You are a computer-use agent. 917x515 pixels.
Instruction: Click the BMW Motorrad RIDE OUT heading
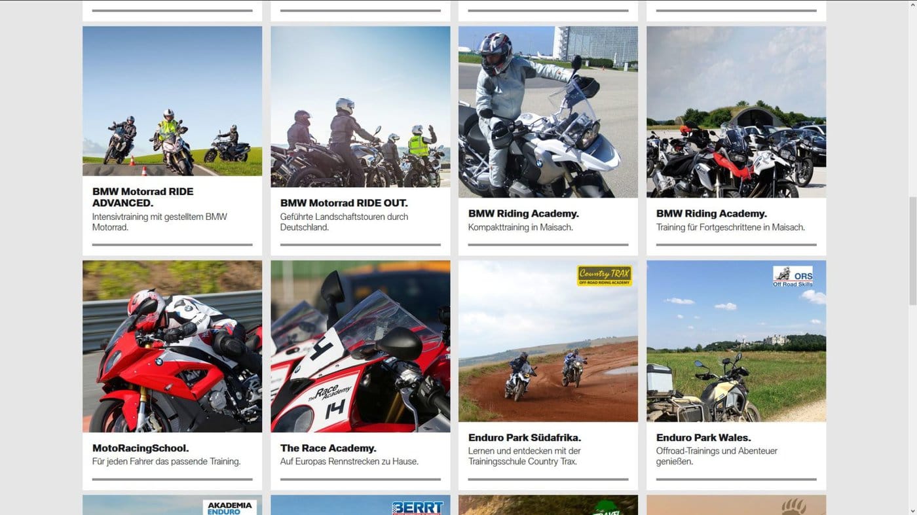pyautogui.click(x=344, y=203)
